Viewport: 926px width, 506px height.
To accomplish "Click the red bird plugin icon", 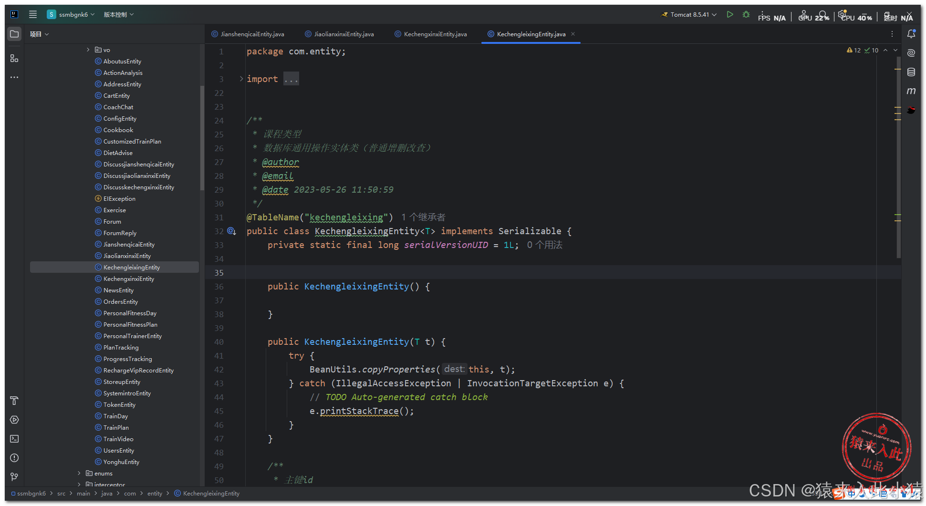I will point(911,110).
